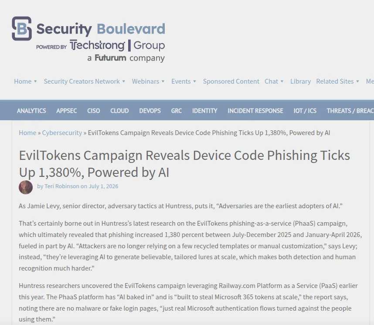Open the Library menu item
Viewport: 374px width, 325px height.
(300, 81)
